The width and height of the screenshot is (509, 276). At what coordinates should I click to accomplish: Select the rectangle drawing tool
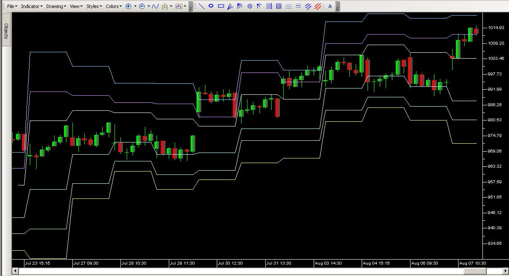[x=221, y=6]
